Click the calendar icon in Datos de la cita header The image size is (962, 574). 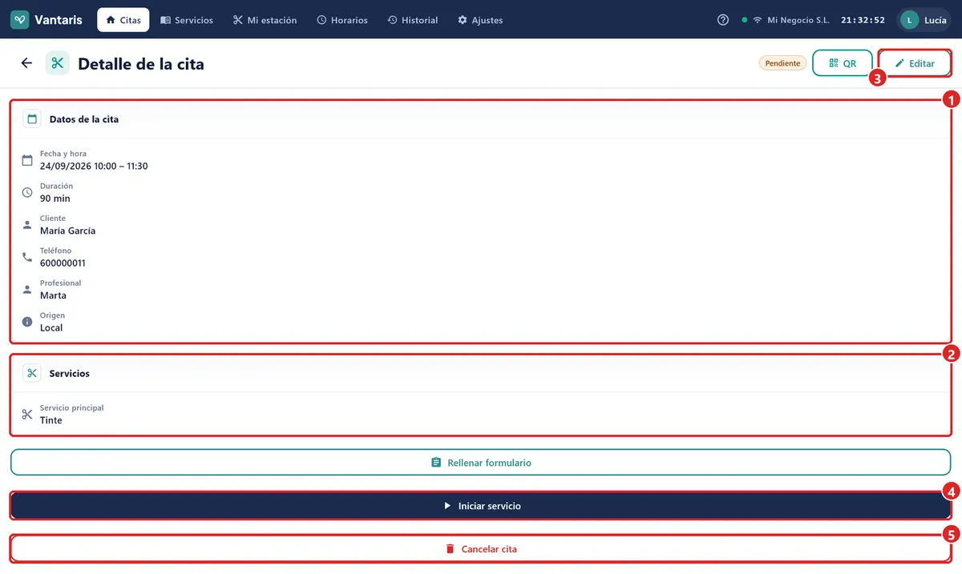32,119
